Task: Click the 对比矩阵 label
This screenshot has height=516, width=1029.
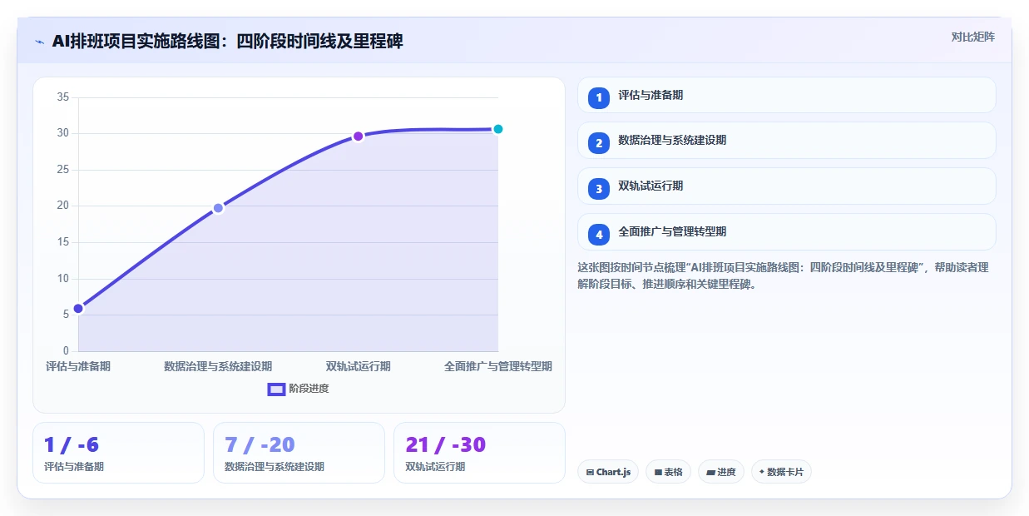Action: (x=973, y=37)
